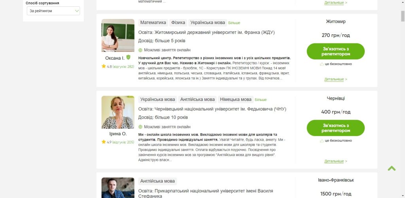
Task: Click the star rating icon under Ірина О.
Action: click(104, 142)
